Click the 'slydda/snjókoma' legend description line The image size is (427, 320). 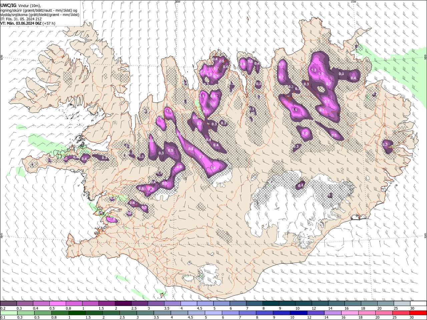tap(40, 15)
